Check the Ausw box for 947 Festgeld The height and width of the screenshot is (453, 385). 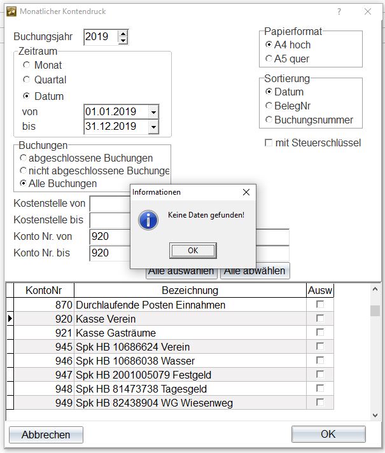[x=320, y=374]
